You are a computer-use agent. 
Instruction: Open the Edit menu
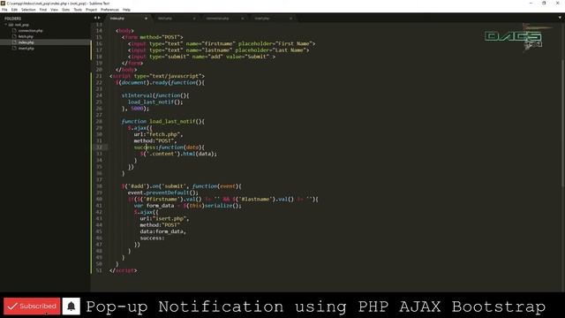[x=14, y=10]
